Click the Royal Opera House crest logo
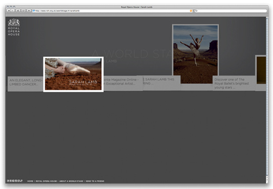This screenshot has height=189, width=273. 14,27
